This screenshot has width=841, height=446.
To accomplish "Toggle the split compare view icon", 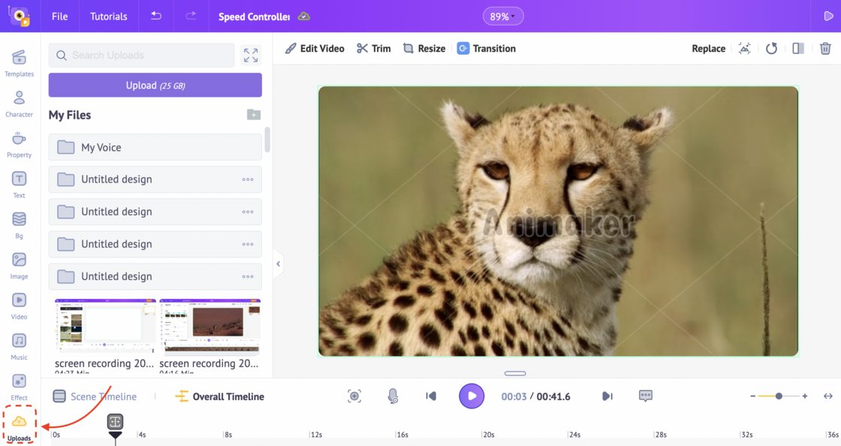I will [798, 49].
